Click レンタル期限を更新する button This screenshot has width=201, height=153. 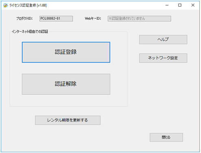[x=68, y=120]
